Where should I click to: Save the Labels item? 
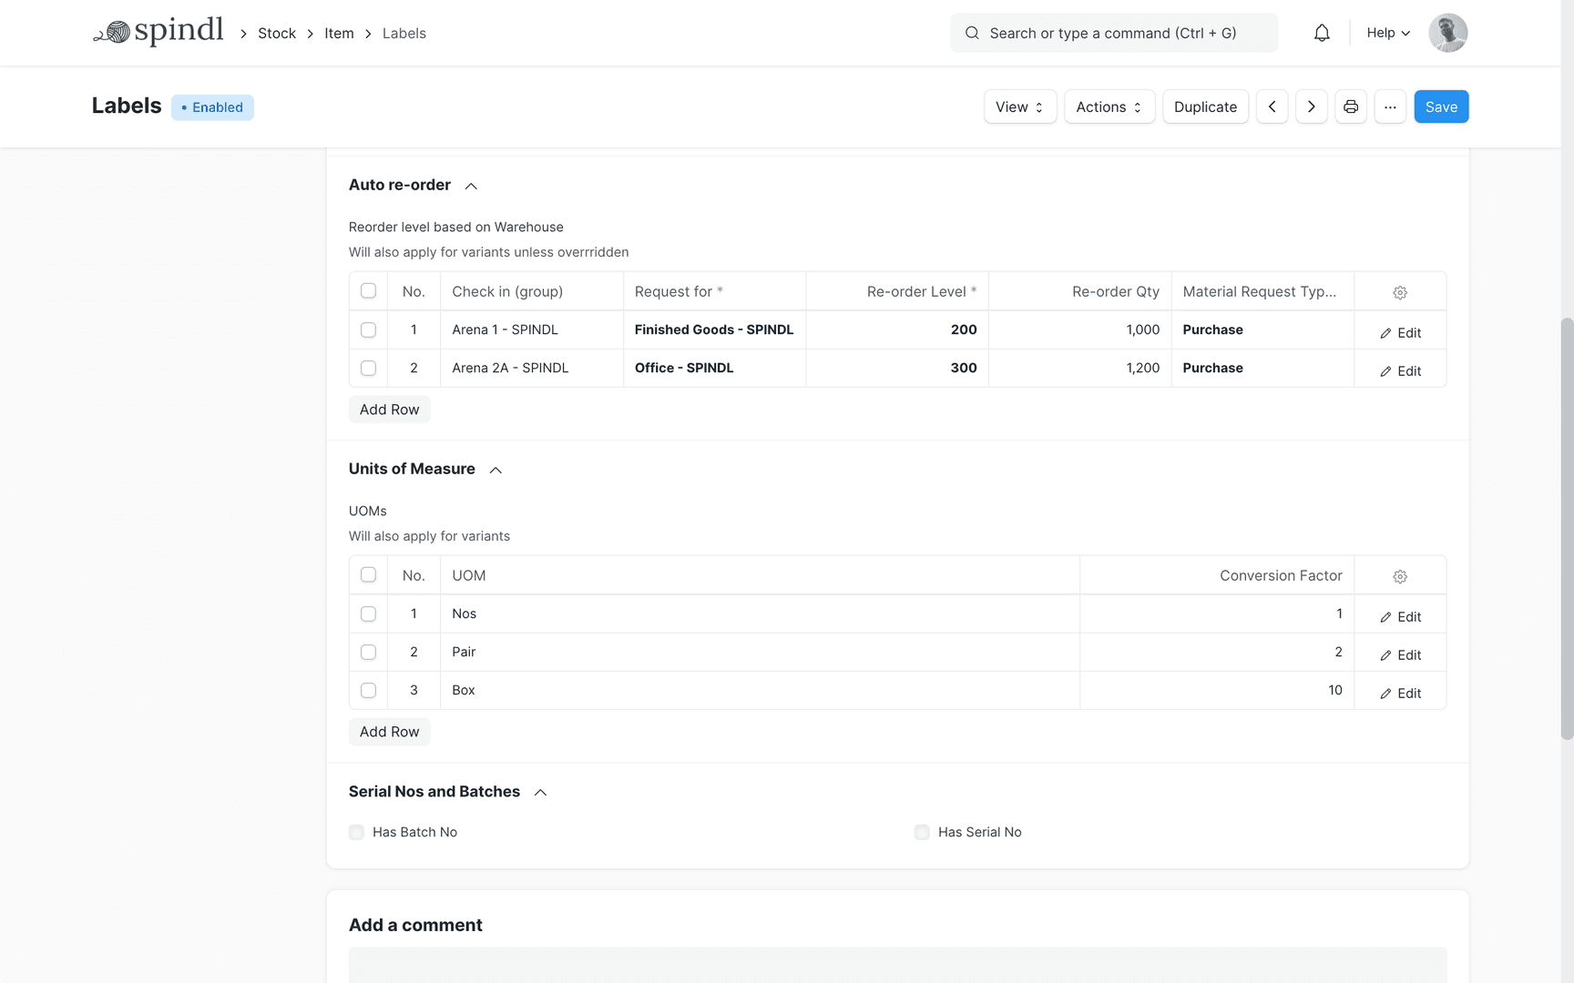[x=1441, y=106]
